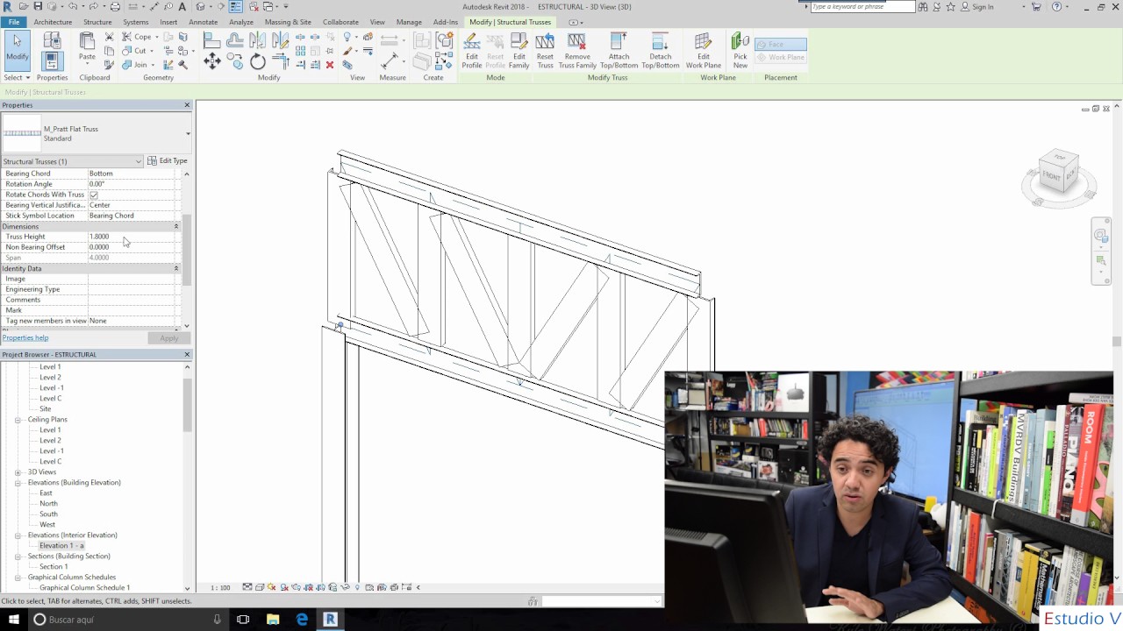Open the Structural Trusses (1) filter dropdown
Image resolution: width=1123 pixels, height=631 pixels.
click(138, 161)
